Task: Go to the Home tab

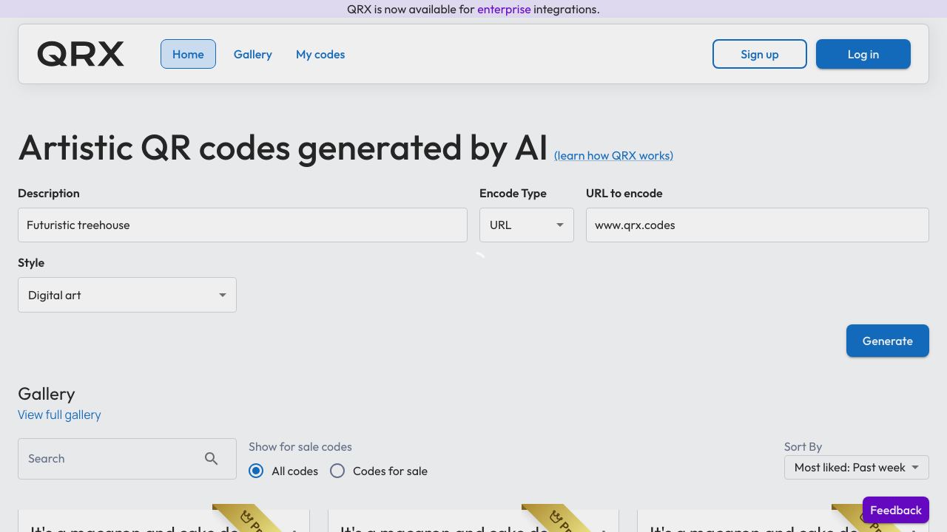Action: point(188,54)
